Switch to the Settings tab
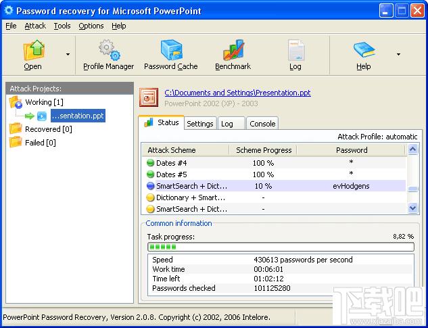Image resolution: width=428 pixels, height=328 pixels. 200,124
